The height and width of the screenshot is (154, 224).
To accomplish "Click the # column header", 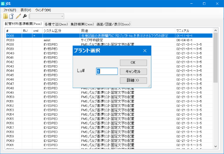I will coord(14,31).
